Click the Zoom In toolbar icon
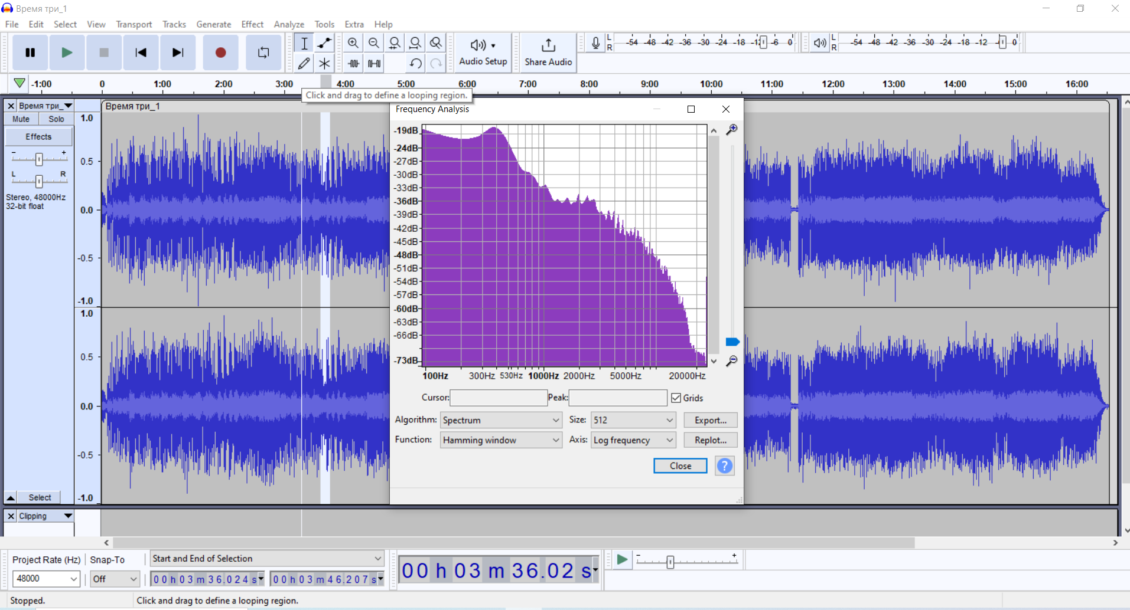The image size is (1130, 610). (353, 43)
